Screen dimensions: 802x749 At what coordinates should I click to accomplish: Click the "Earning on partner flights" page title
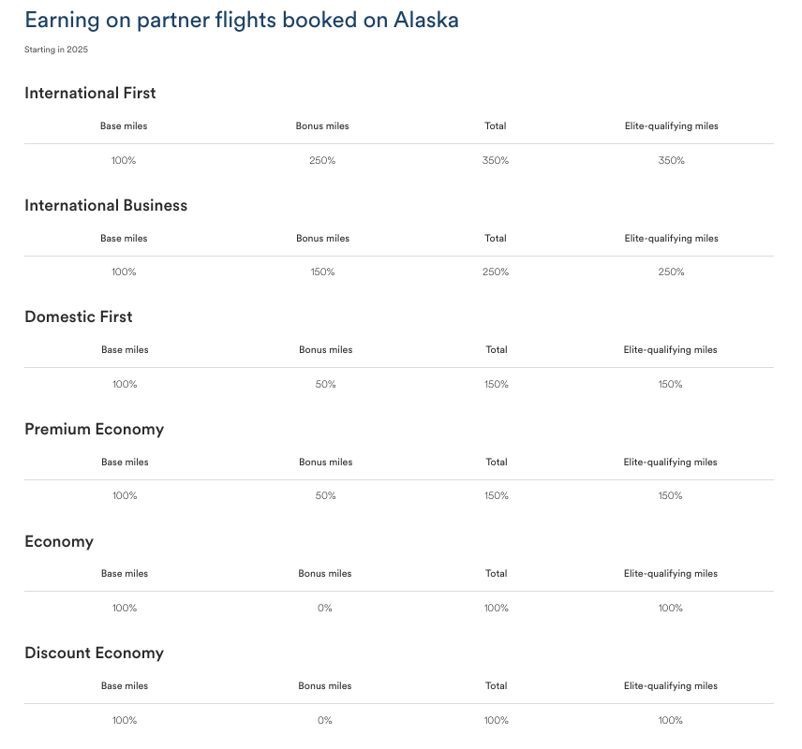click(x=242, y=20)
